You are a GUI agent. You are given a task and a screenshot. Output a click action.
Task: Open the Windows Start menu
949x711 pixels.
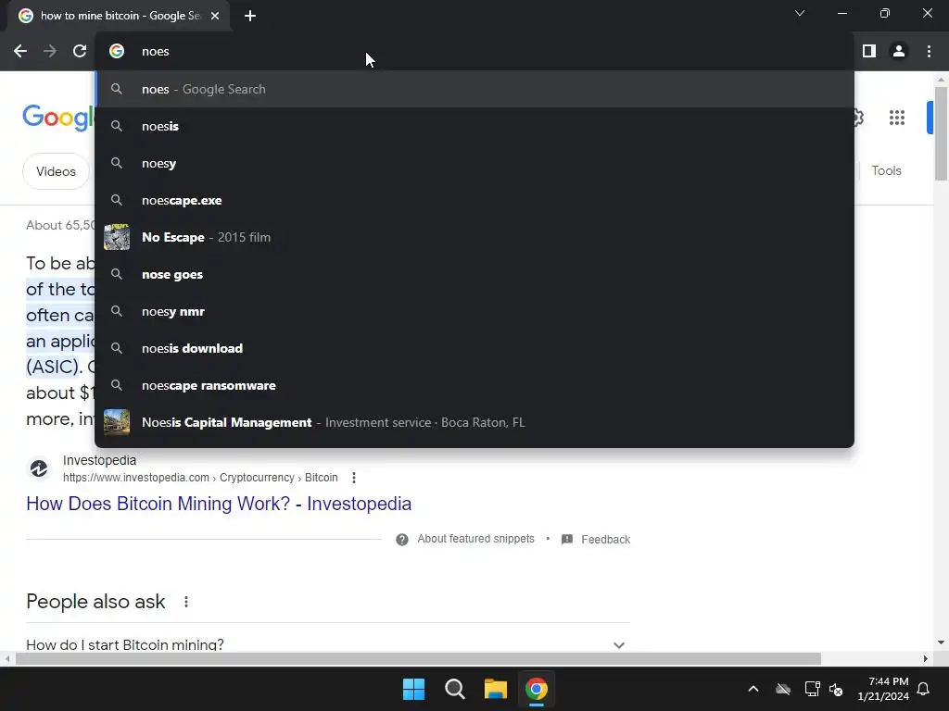[414, 689]
